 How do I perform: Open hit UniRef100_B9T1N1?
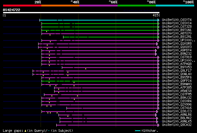tap(177, 30)
